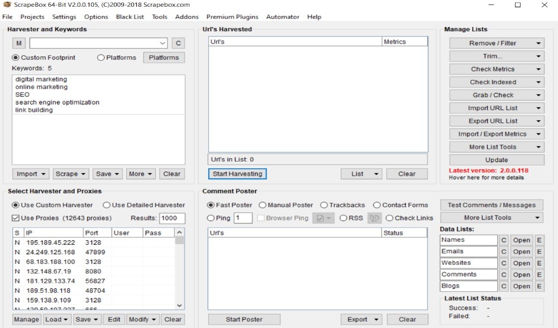558x328 pixels.
Task: Click the Platforms button
Action: 163,58
